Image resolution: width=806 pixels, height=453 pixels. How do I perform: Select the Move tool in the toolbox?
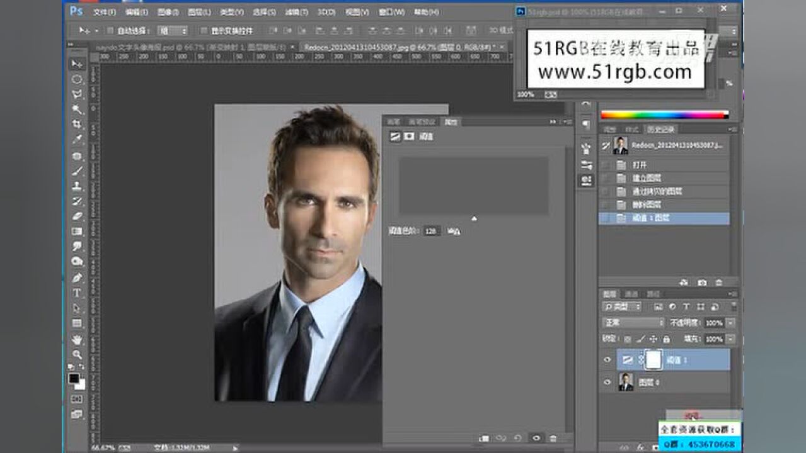tap(77, 64)
